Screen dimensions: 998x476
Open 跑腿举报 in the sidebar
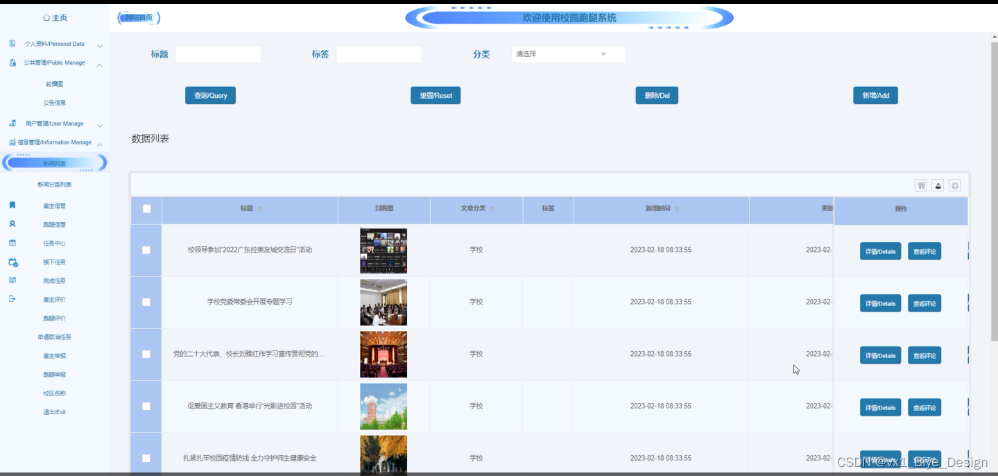(x=55, y=375)
